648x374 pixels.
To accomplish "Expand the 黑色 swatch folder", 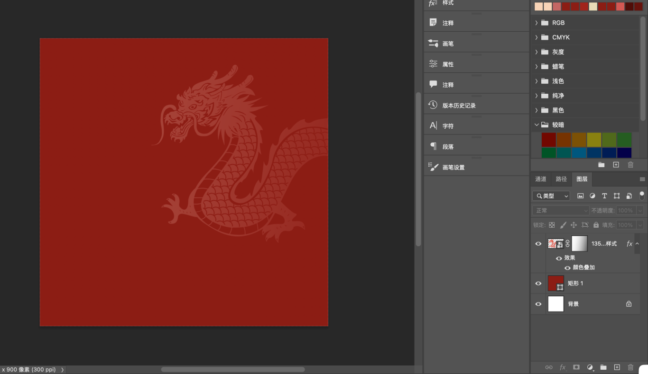I will pos(537,110).
